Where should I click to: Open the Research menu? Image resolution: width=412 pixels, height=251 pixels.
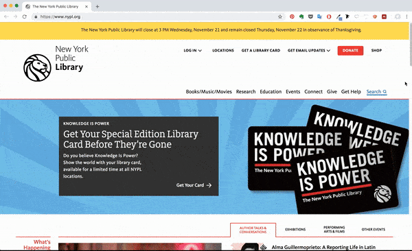click(246, 92)
